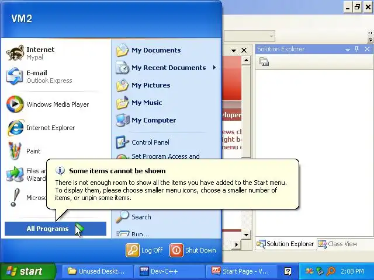Open the Start Page tab list dropdown arrow

(234, 51)
